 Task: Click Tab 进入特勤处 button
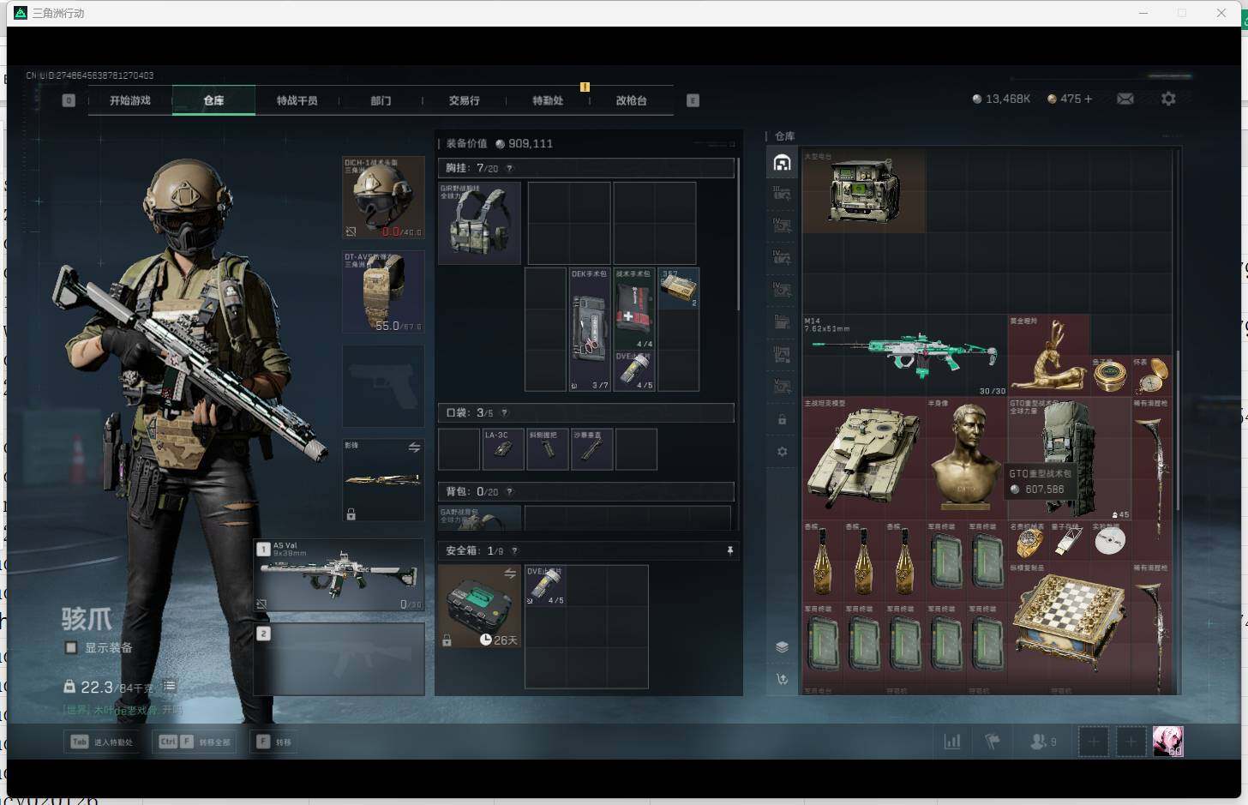[103, 742]
